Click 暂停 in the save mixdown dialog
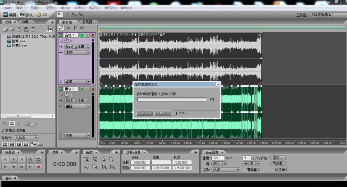347x187 pixels. click(x=163, y=113)
